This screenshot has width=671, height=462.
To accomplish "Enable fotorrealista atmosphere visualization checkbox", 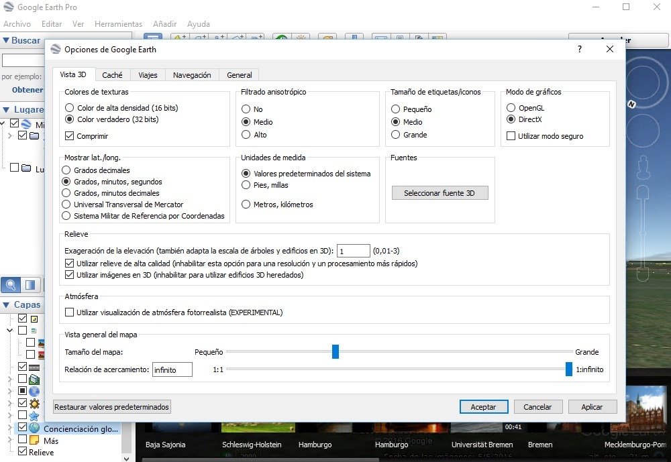I will [x=69, y=312].
